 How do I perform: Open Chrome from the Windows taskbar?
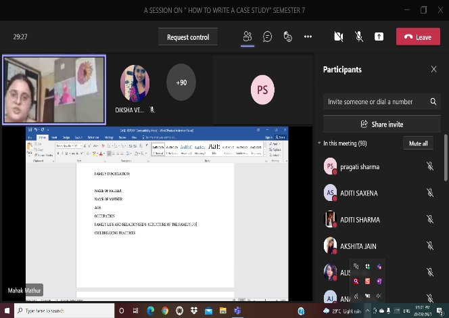coord(166,311)
